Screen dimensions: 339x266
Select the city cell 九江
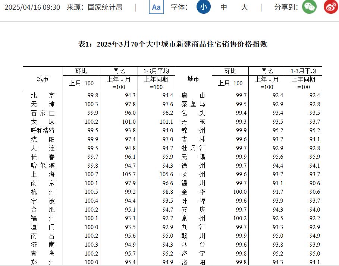tap(193, 227)
